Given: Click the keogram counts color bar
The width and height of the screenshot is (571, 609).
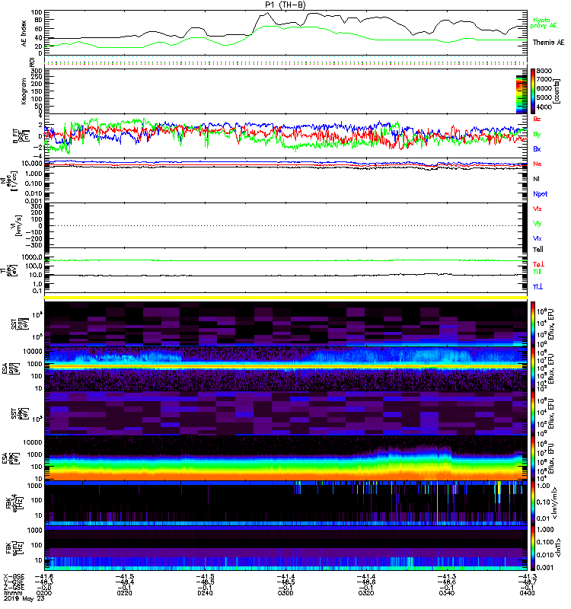Looking at the screenshot, I should click(x=533, y=91).
